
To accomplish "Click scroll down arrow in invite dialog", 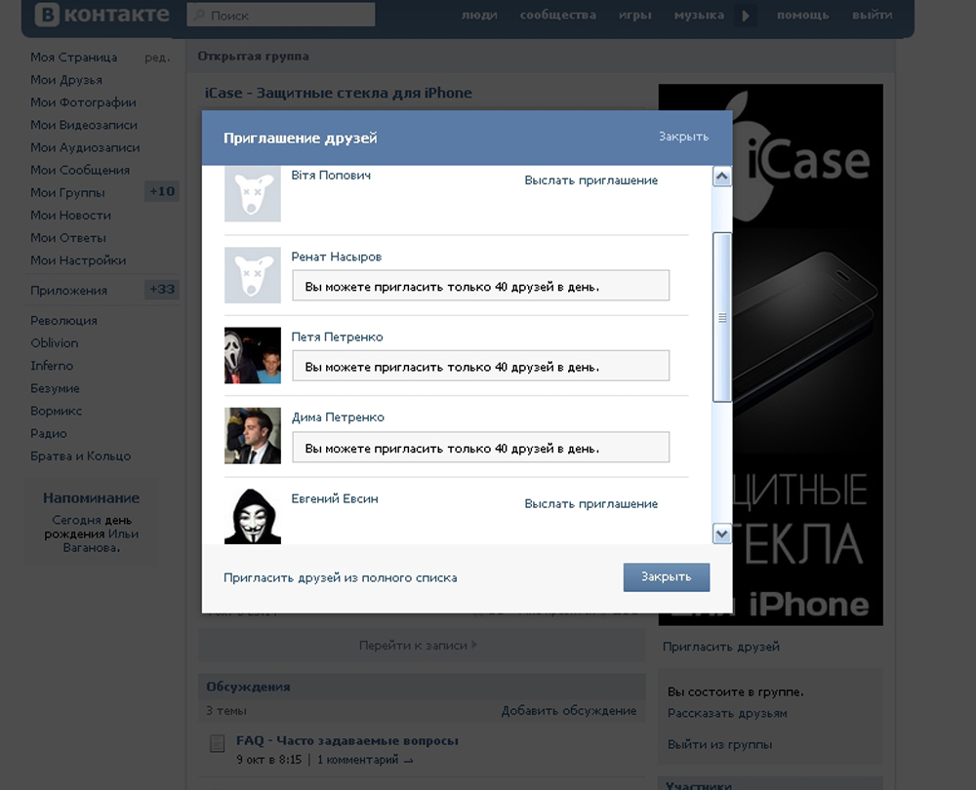I will pos(721,533).
